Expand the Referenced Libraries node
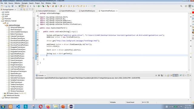The image size is (194, 109). click(x=3, y=96)
